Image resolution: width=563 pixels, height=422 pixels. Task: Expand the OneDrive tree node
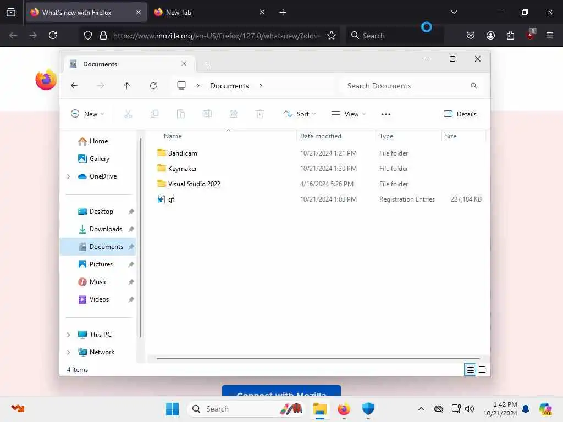click(69, 176)
